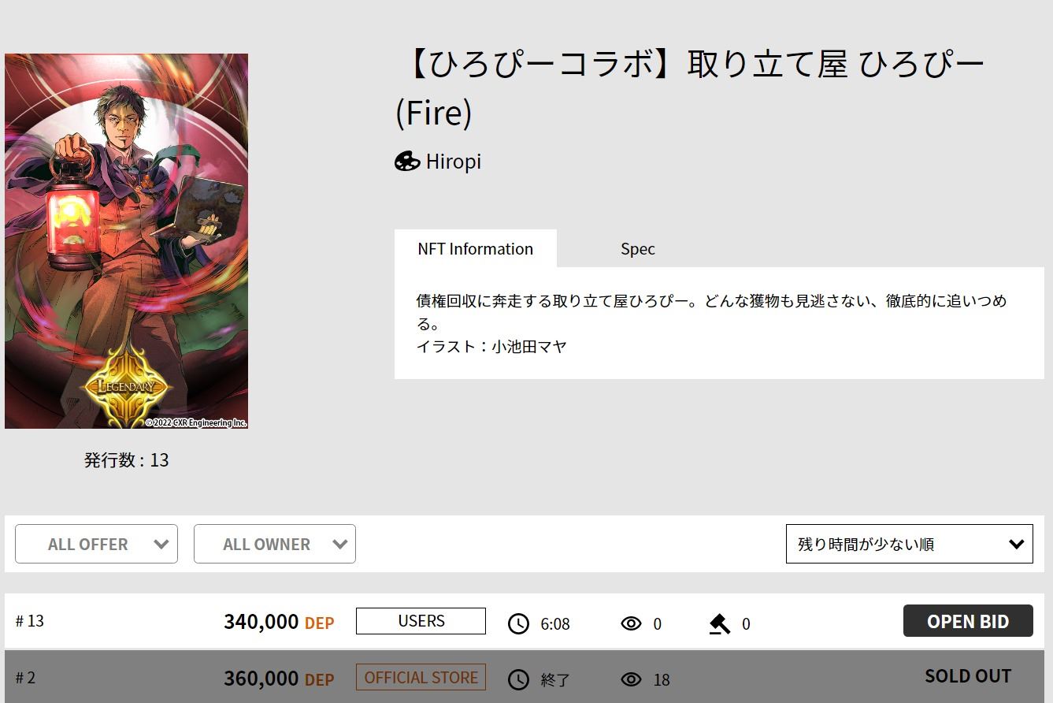Image resolution: width=1053 pixels, height=703 pixels.
Task: Open the Hiropi NFT artwork thumbnail
Action: point(126,240)
